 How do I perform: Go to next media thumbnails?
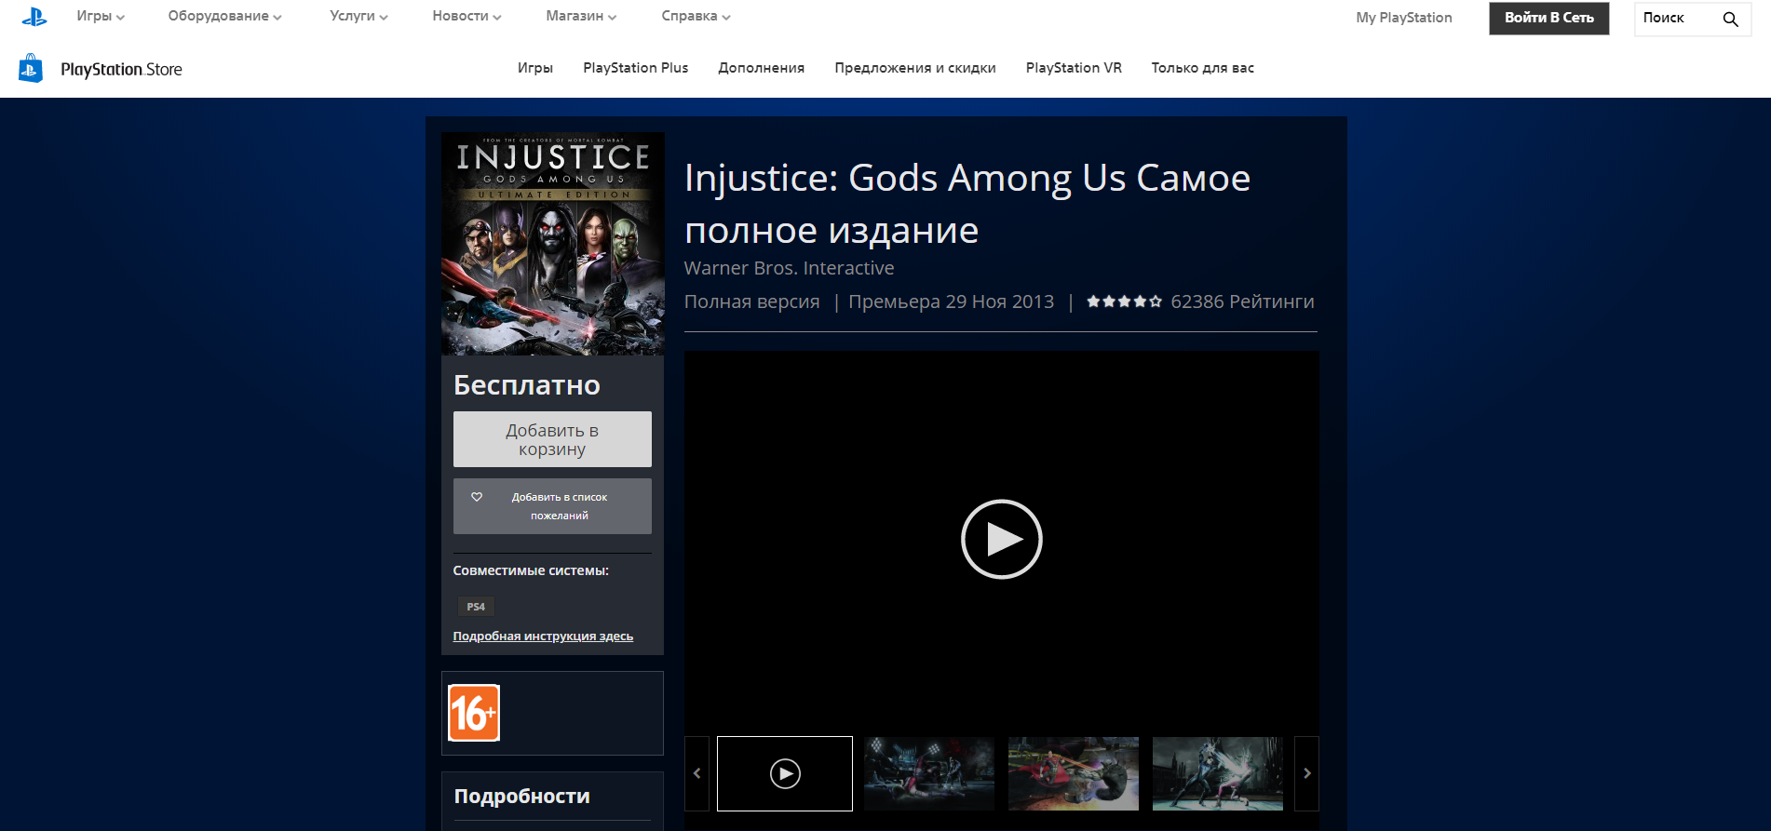click(1306, 773)
